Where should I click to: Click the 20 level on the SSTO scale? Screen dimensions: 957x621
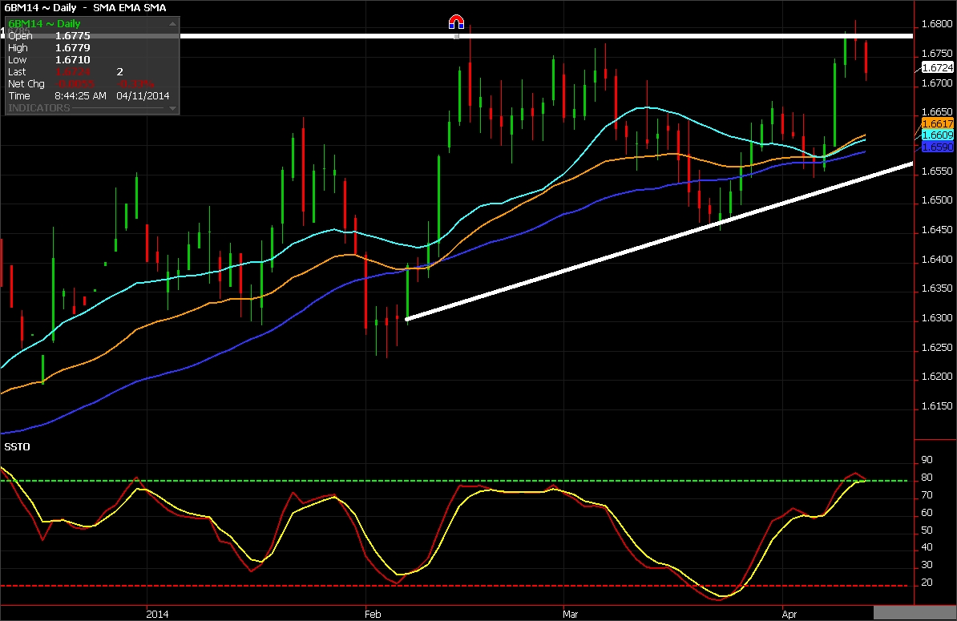[x=927, y=582]
